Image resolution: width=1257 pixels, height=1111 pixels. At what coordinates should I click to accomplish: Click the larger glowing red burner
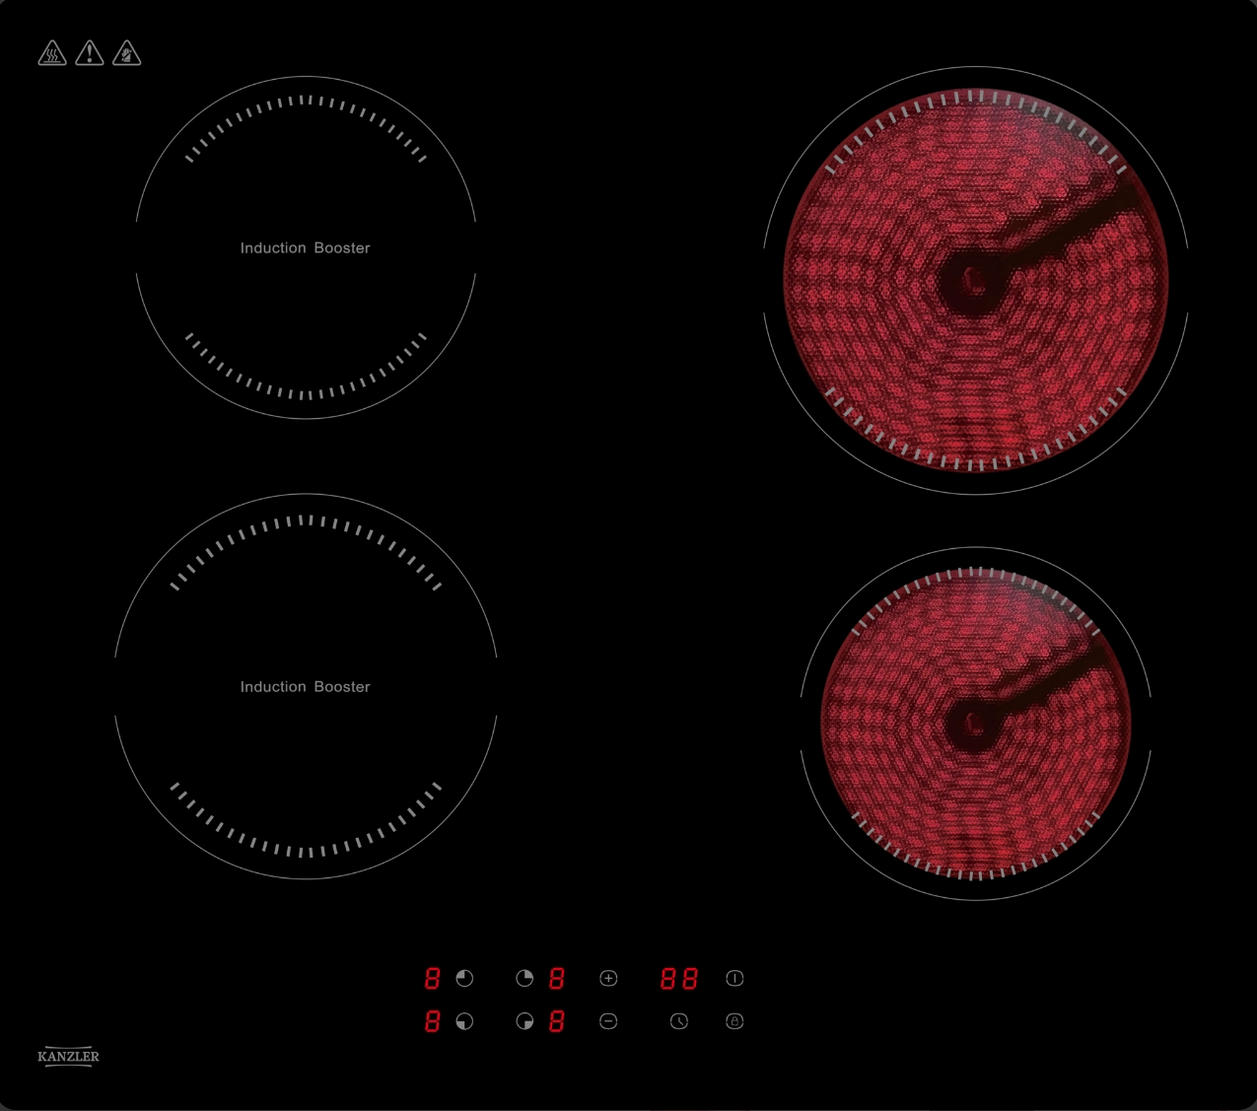(975, 280)
